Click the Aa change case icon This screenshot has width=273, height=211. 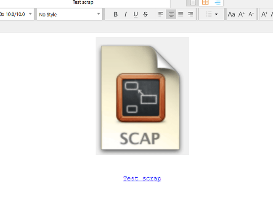tap(231, 14)
